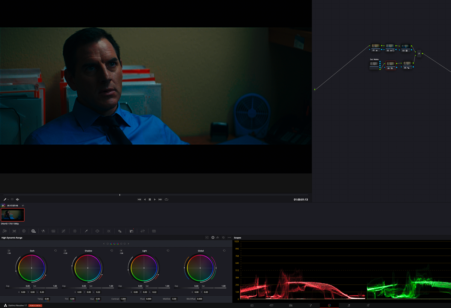Viewport: 451px width, 308px height.
Task: Toggle the Scopes expand view control
Action: pyautogui.click(x=207, y=237)
